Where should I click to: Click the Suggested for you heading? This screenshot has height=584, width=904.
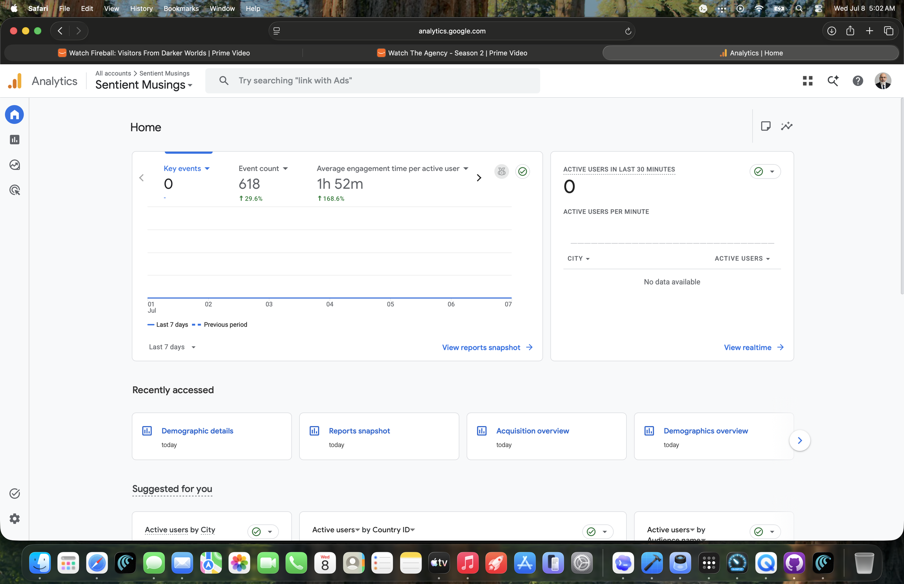point(172,489)
